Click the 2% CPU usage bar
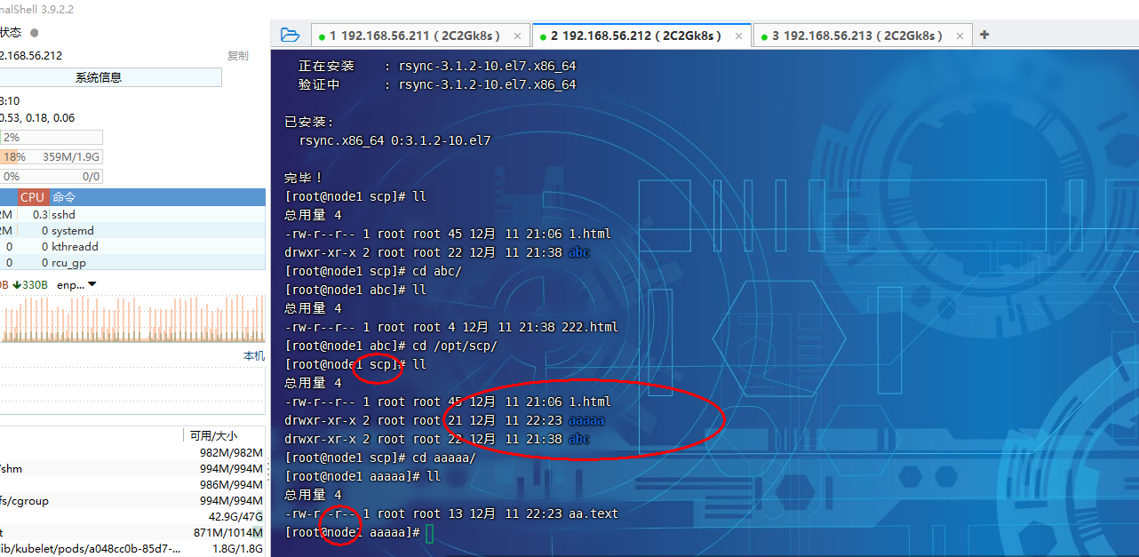 [x=51, y=137]
